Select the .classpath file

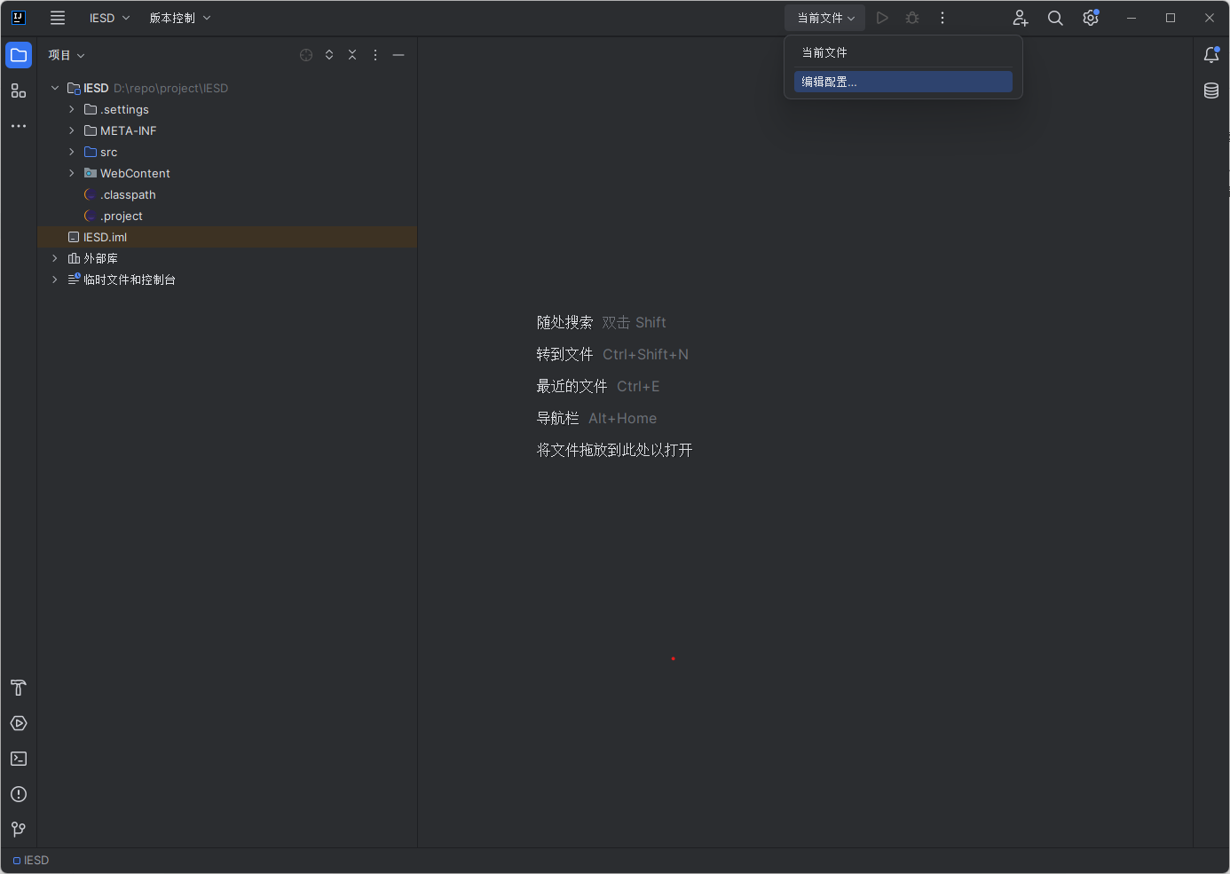[128, 194]
